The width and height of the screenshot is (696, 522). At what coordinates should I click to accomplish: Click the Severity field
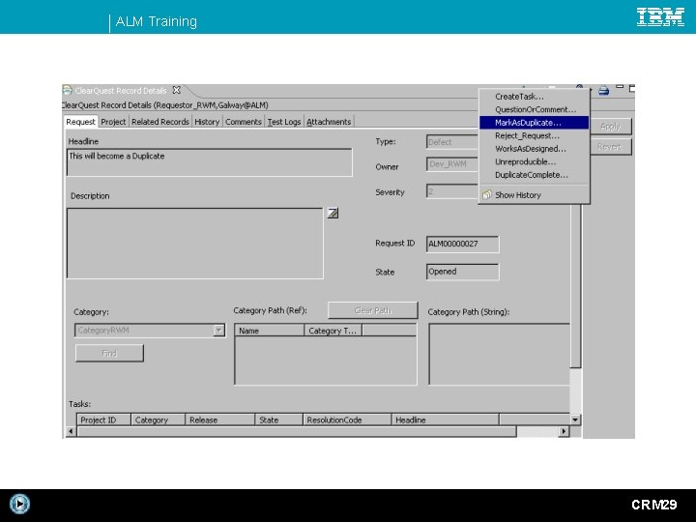pyautogui.click(x=452, y=191)
